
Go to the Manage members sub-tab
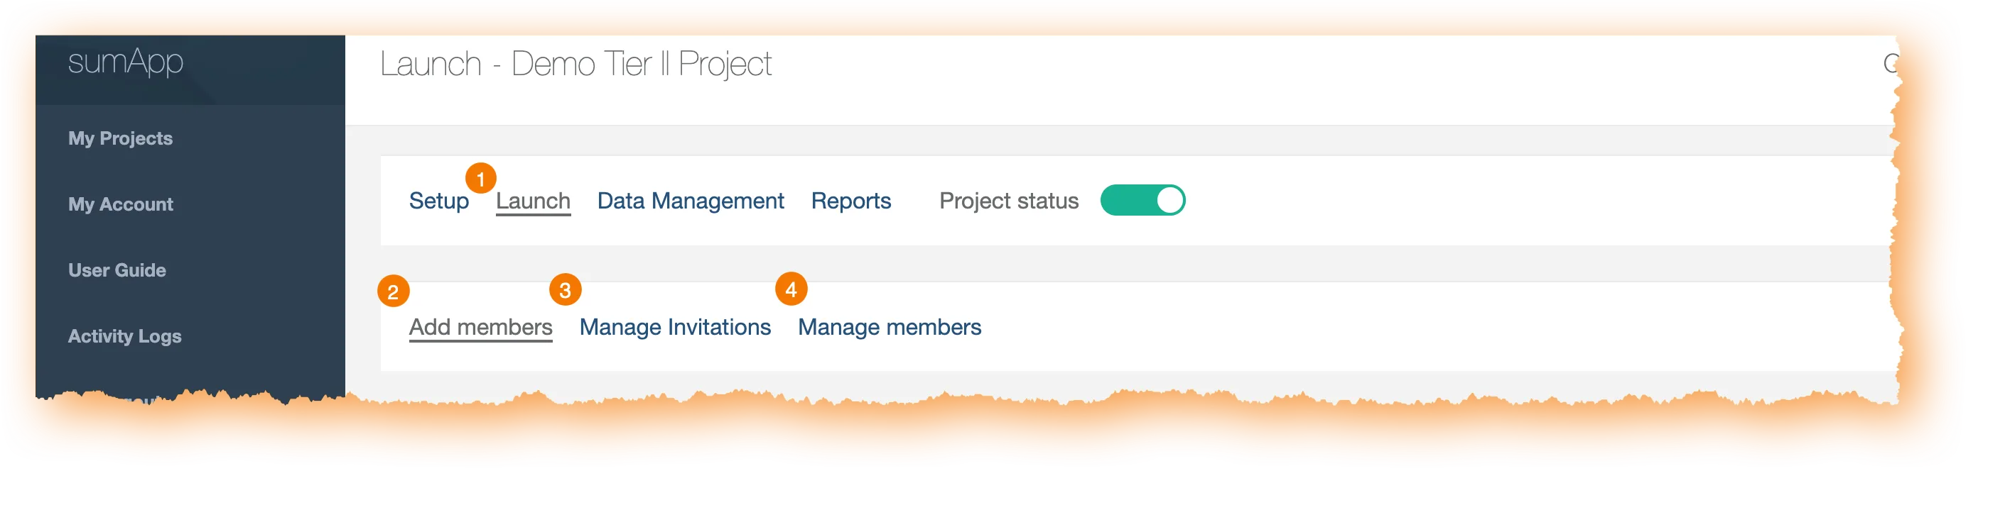pyautogui.click(x=890, y=327)
